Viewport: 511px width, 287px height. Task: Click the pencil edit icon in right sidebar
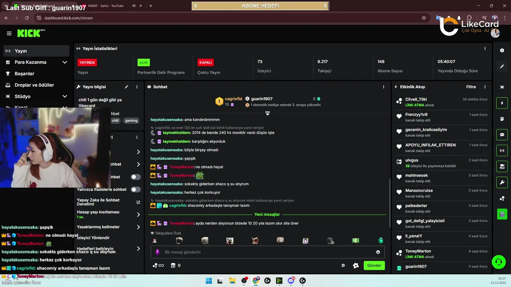pyautogui.click(x=502, y=67)
